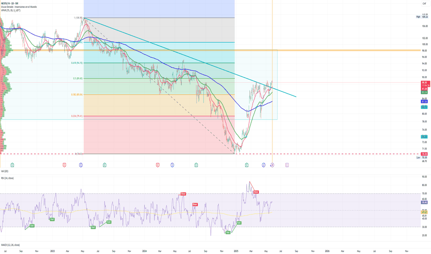
Task: Open the blue dividend marker near May 2025
Action: coord(264,165)
